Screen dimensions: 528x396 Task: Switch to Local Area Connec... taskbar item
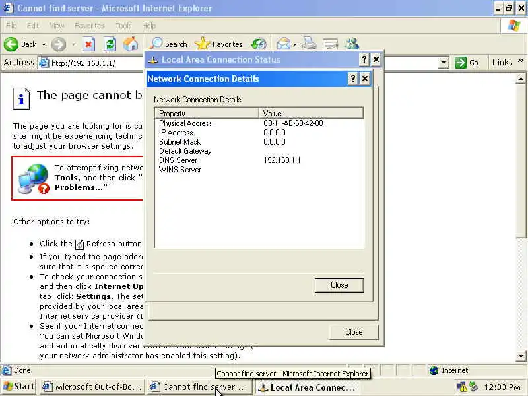[307, 387]
